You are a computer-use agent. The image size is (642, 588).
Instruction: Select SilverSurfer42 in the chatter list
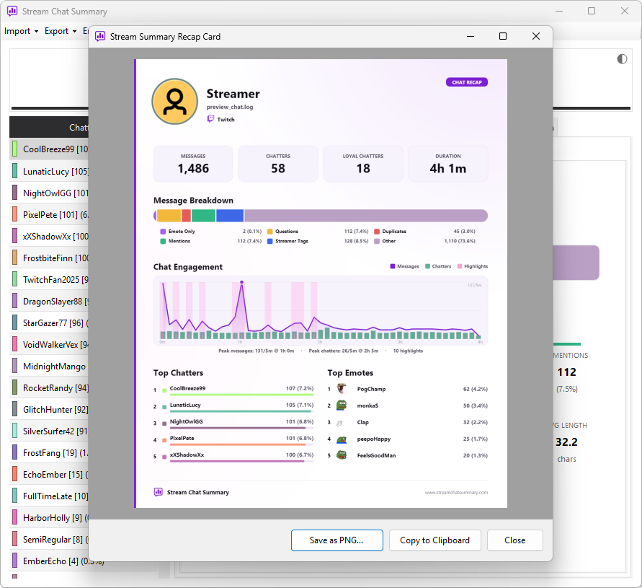click(49, 431)
